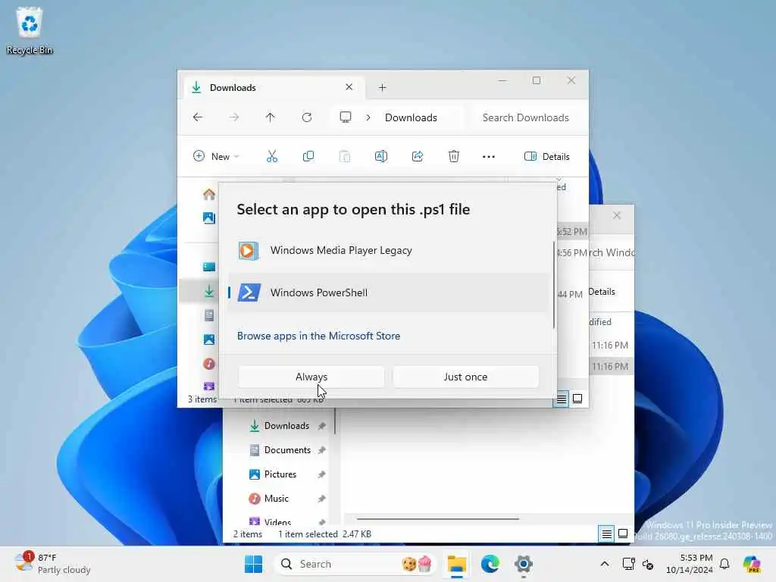
Task: Click the Forward arrow in Downloads window
Action: click(234, 117)
